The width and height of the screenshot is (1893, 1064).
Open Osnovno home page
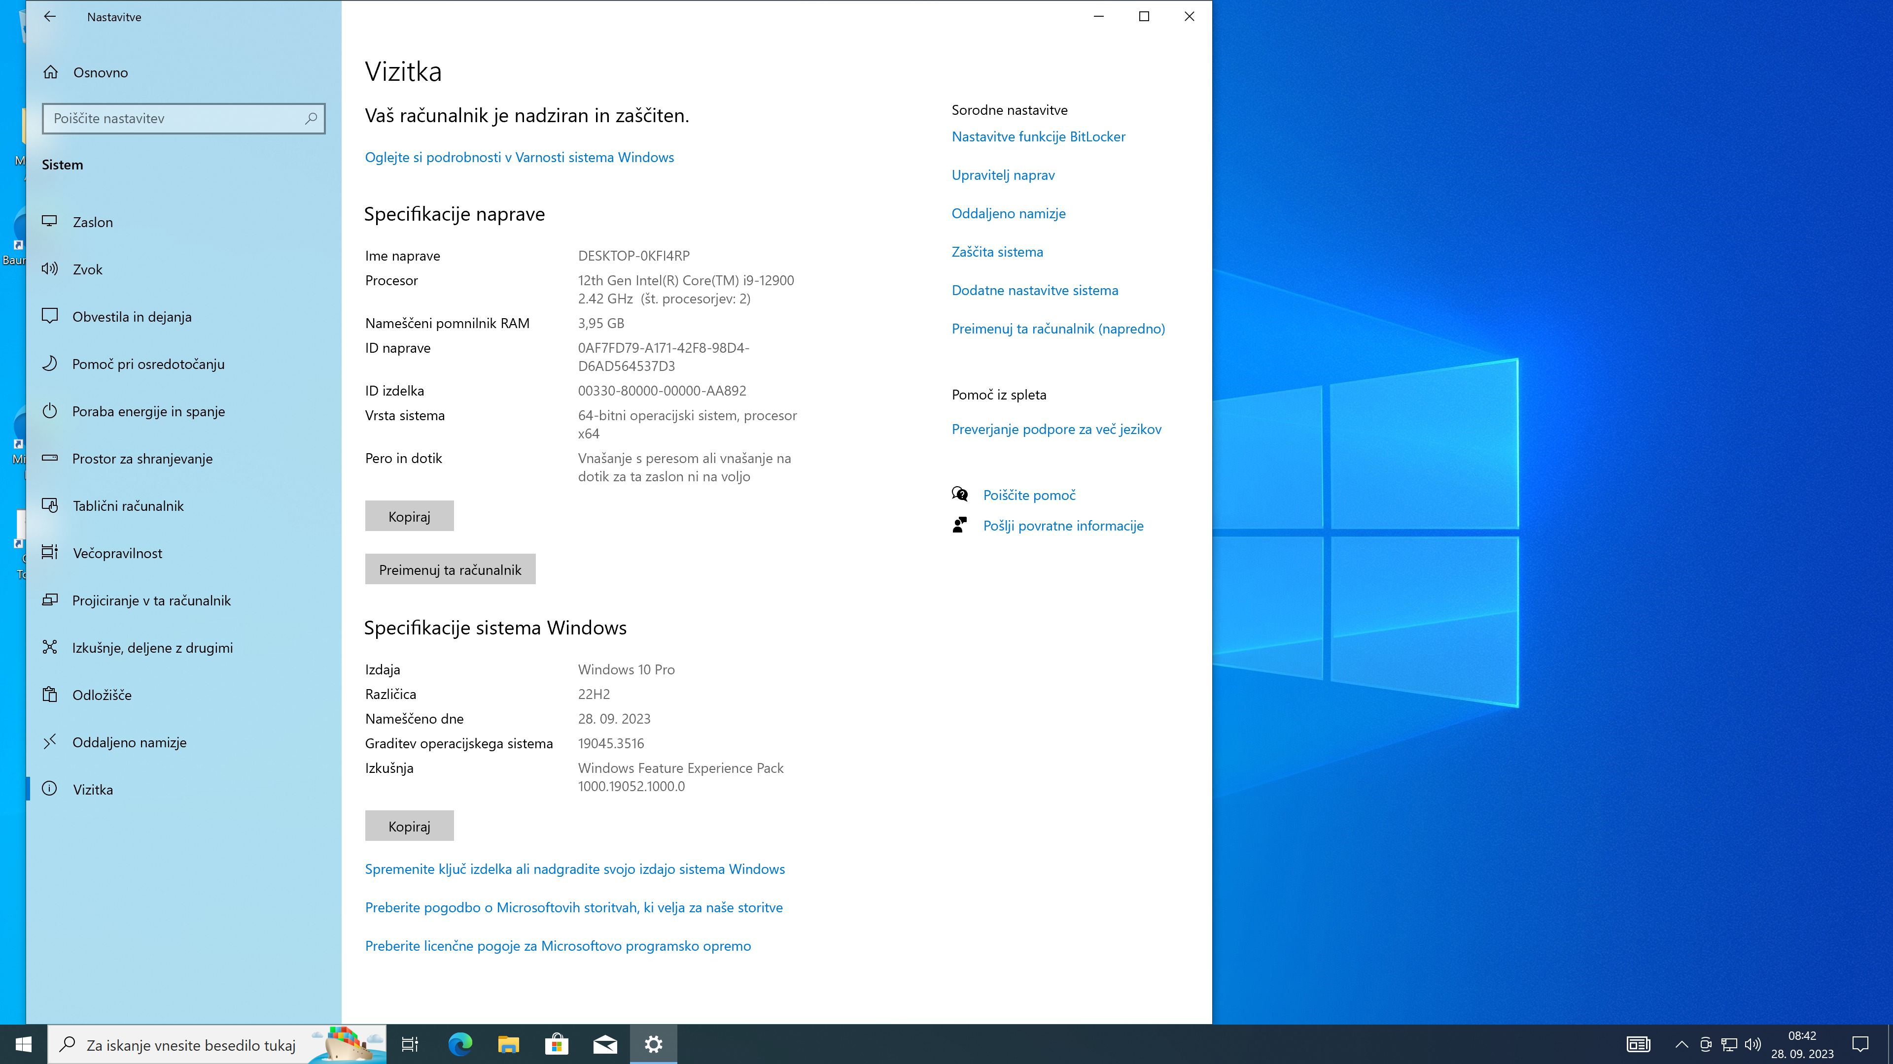[183, 72]
